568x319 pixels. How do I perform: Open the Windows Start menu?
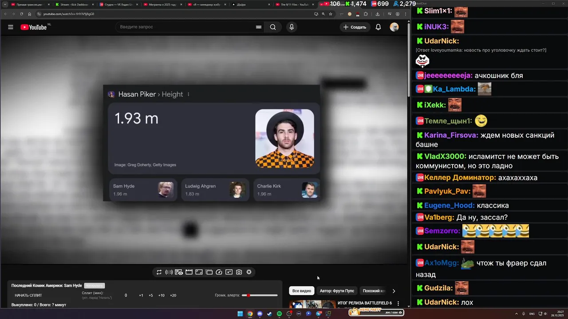(x=240, y=314)
